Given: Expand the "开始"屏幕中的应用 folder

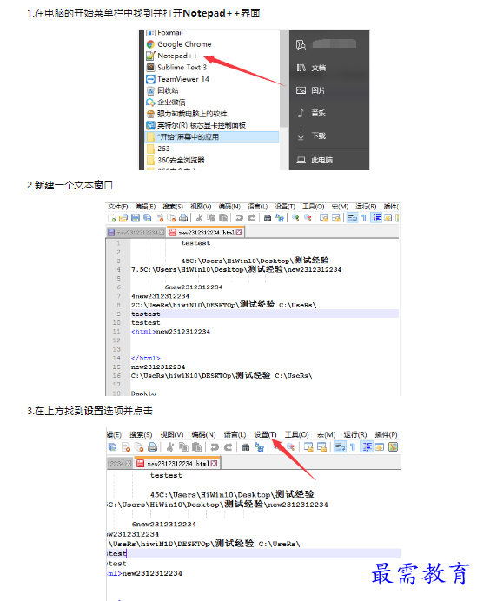Looking at the screenshot, I should (x=212, y=137).
